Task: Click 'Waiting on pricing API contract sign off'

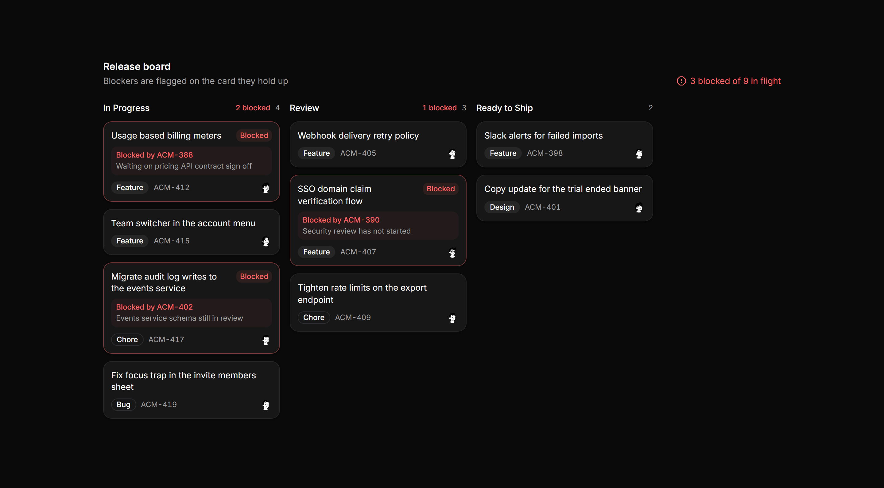Action: [x=184, y=166]
